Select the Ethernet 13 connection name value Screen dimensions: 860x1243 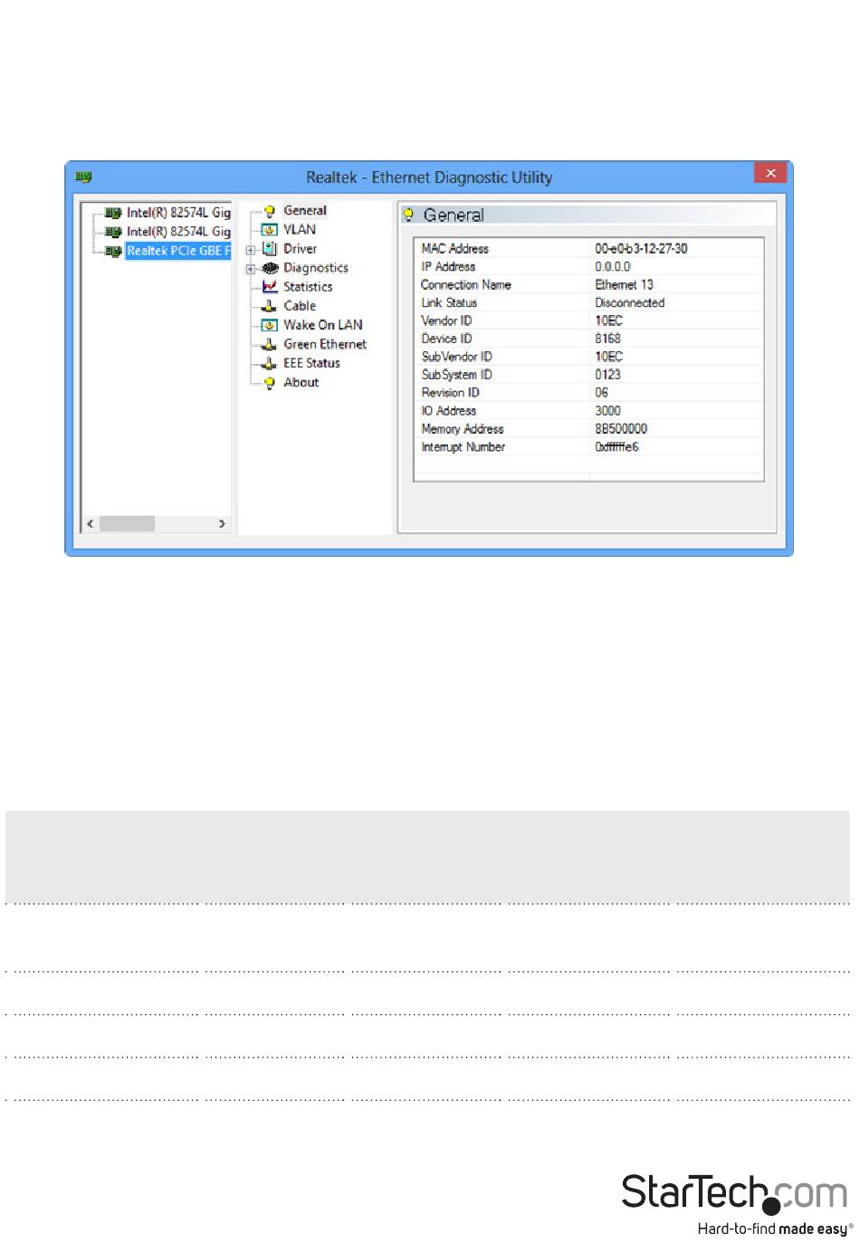[x=624, y=285]
